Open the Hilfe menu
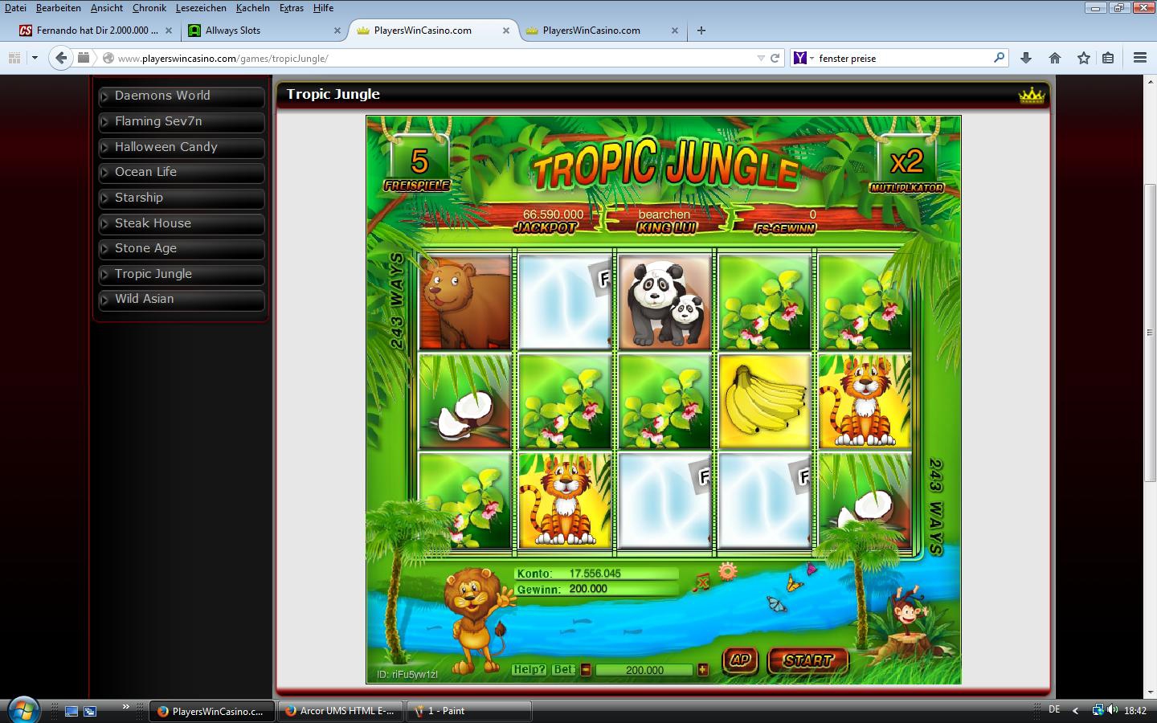Viewport: 1157px width, 723px height. (323, 7)
